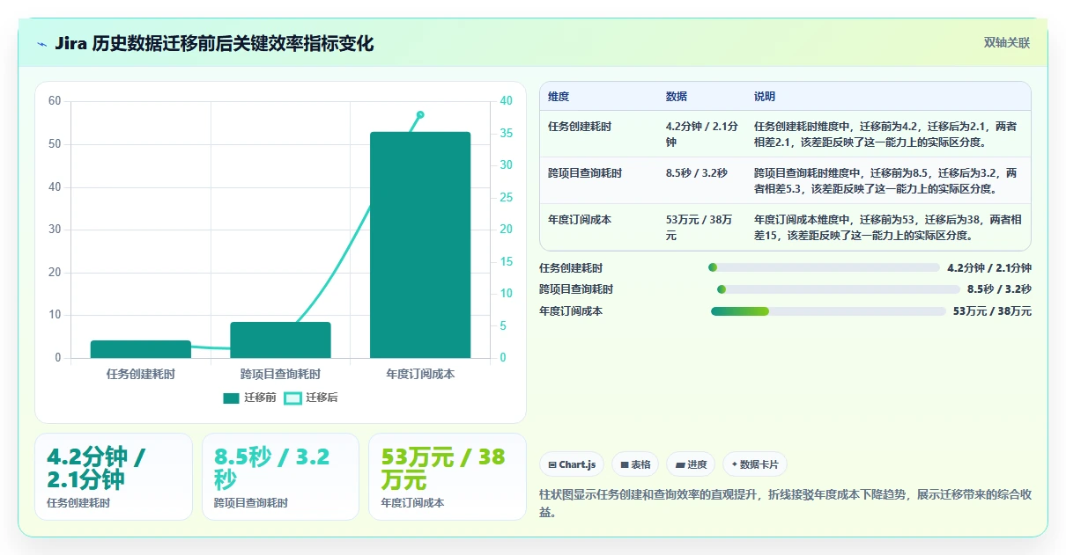Click the 跨项目查询耗时 x-axis label

pyautogui.click(x=281, y=374)
